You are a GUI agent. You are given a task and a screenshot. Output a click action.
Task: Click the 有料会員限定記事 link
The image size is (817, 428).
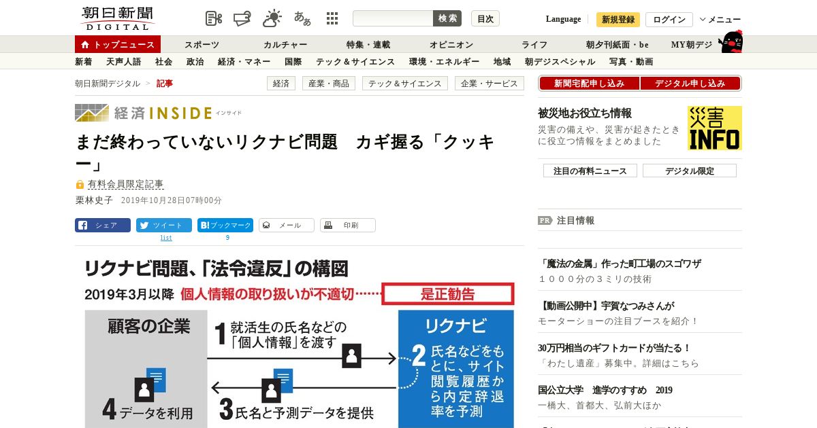(125, 184)
